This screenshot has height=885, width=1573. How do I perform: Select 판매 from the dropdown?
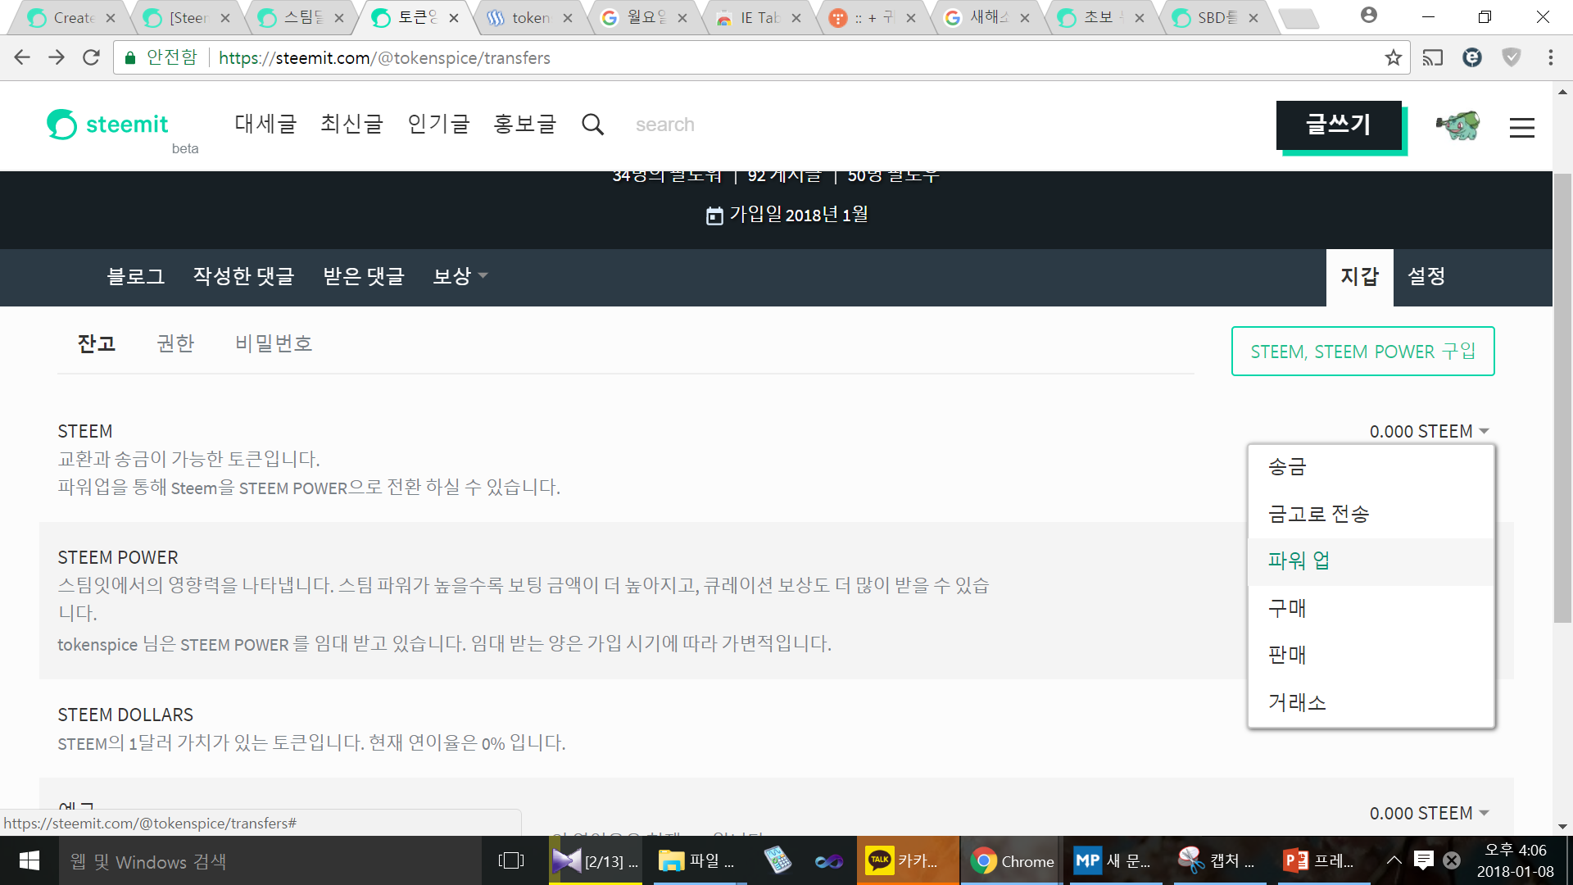(1371, 655)
